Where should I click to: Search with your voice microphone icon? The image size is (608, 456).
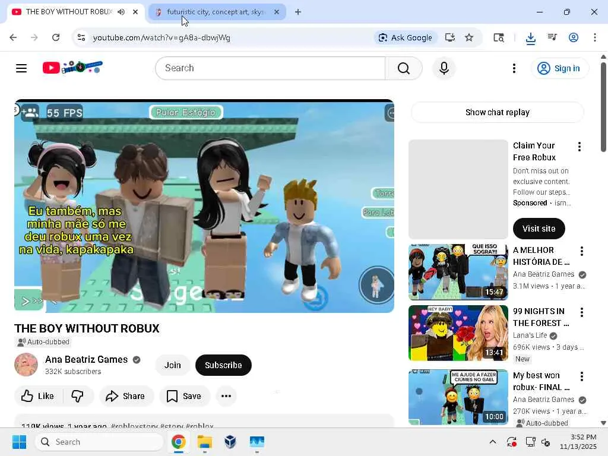click(x=444, y=68)
